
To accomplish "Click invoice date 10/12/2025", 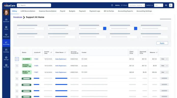I will [48, 66].
